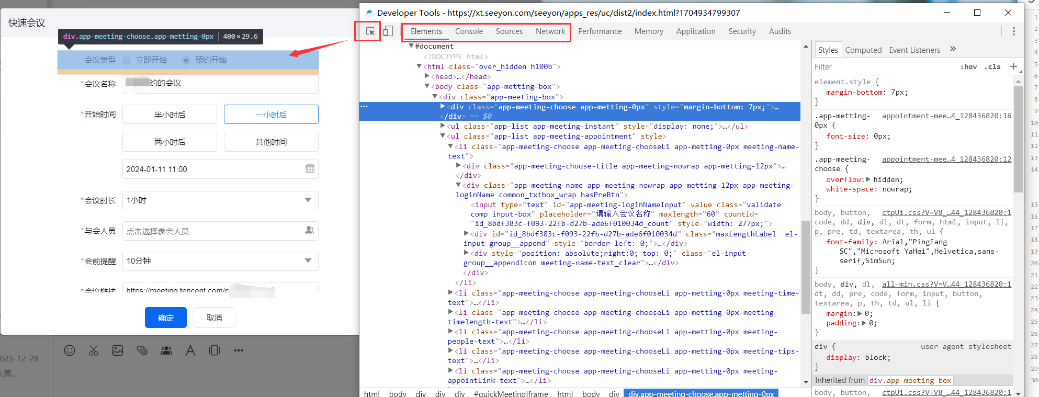Open the 会前提醒 10分钟 dropdown
The width and height of the screenshot is (1039, 397).
click(x=220, y=261)
